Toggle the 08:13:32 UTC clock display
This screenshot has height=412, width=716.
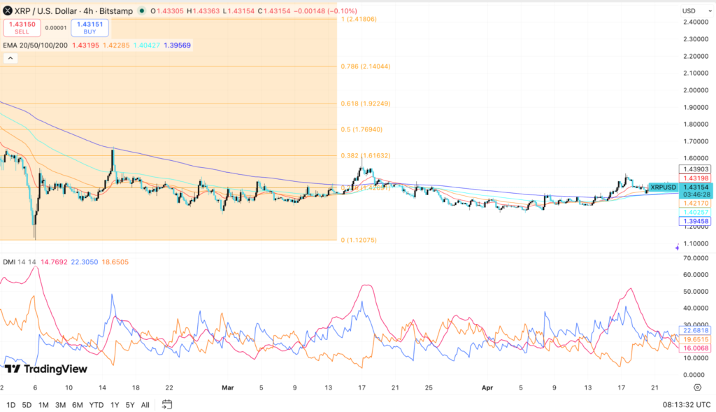pyautogui.click(x=688, y=404)
